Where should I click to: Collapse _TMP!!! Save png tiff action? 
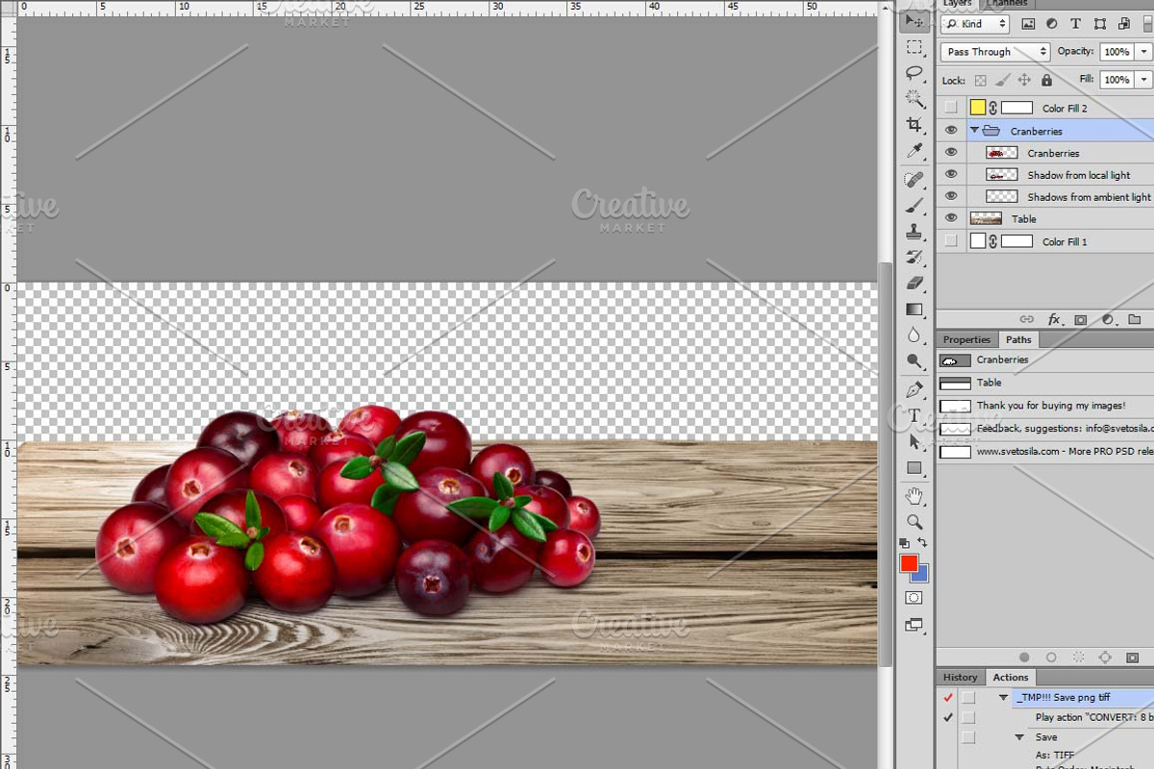click(1003, 697)
